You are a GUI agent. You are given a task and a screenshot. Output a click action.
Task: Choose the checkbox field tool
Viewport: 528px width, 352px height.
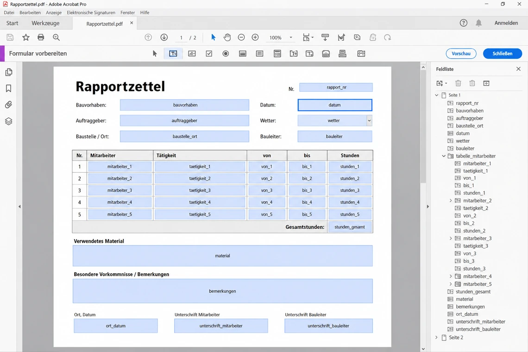(x=209, y=54)
